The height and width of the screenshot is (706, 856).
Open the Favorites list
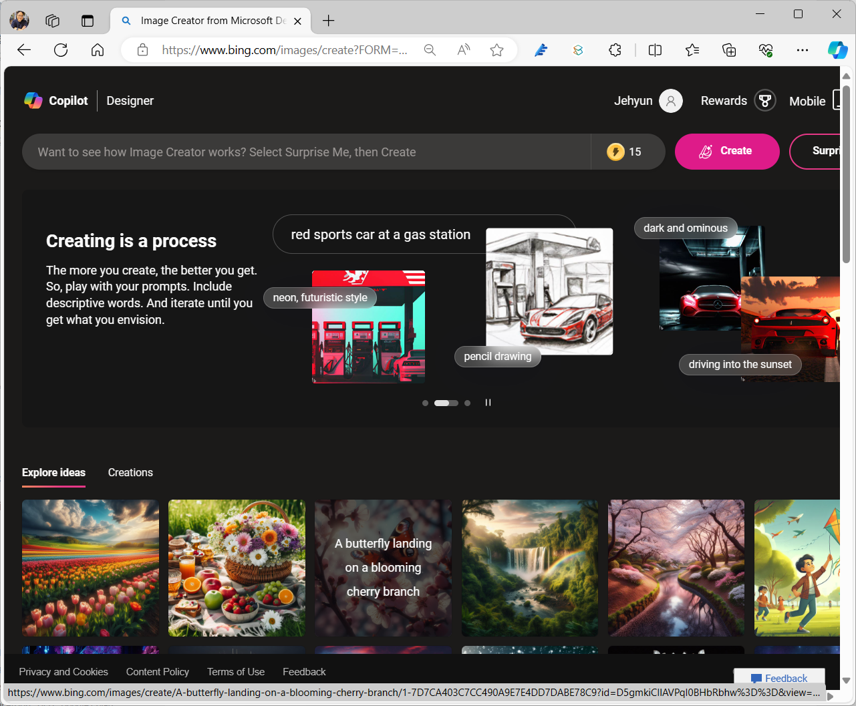pos(692,50)
